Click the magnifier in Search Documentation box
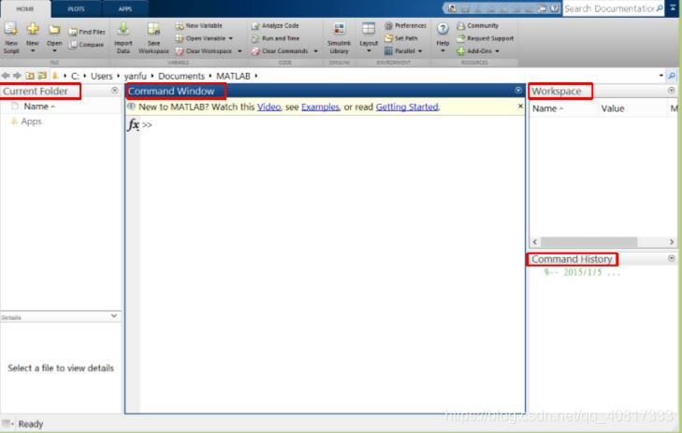Image resolution: width=682 pixels, height=433 pixels. (660, 8)
